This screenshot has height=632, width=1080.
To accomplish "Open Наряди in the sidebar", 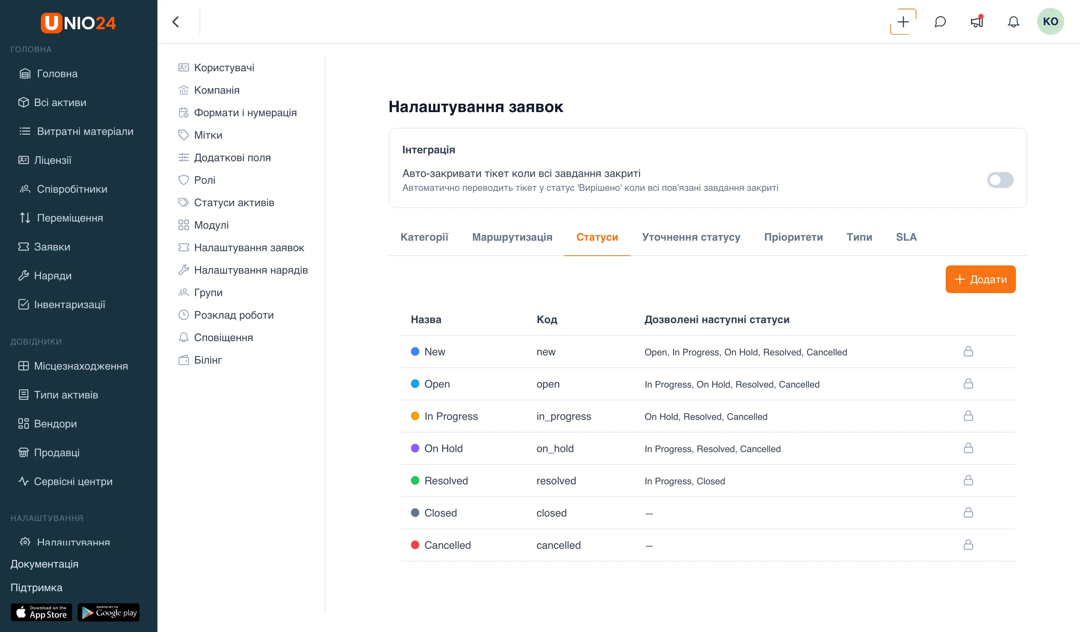I will pos(45,276).
